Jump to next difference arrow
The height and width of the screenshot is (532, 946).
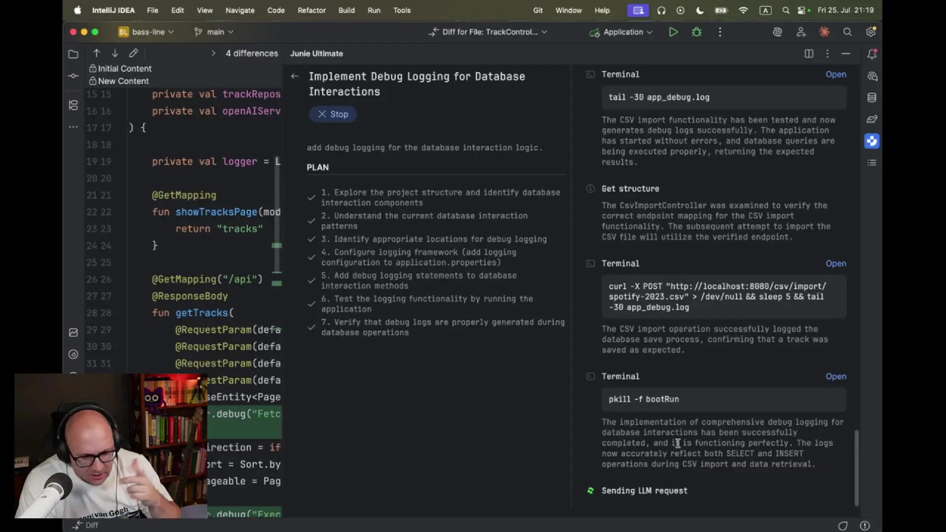pos(115,53)
